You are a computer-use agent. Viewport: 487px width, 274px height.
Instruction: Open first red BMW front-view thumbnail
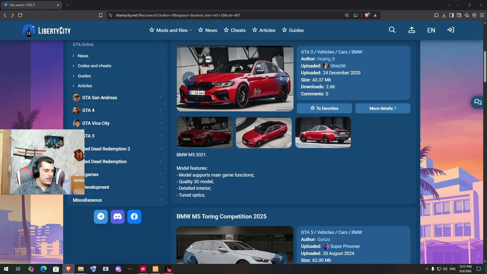(205, 132)
